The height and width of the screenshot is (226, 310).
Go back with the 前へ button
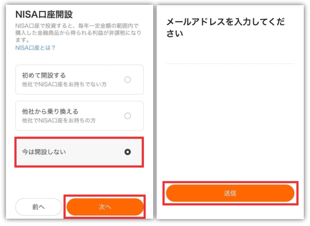point(39,207)
